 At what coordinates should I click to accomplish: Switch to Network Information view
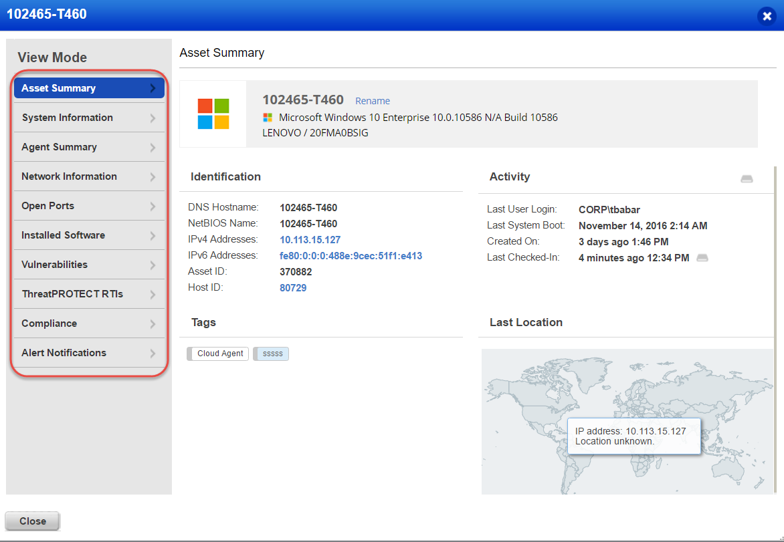pyautogui.click(x=69, y=176)
